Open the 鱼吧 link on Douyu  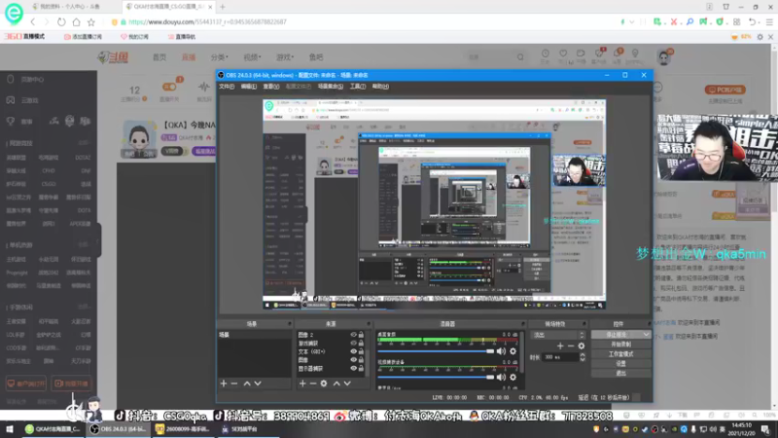[316, 57]
